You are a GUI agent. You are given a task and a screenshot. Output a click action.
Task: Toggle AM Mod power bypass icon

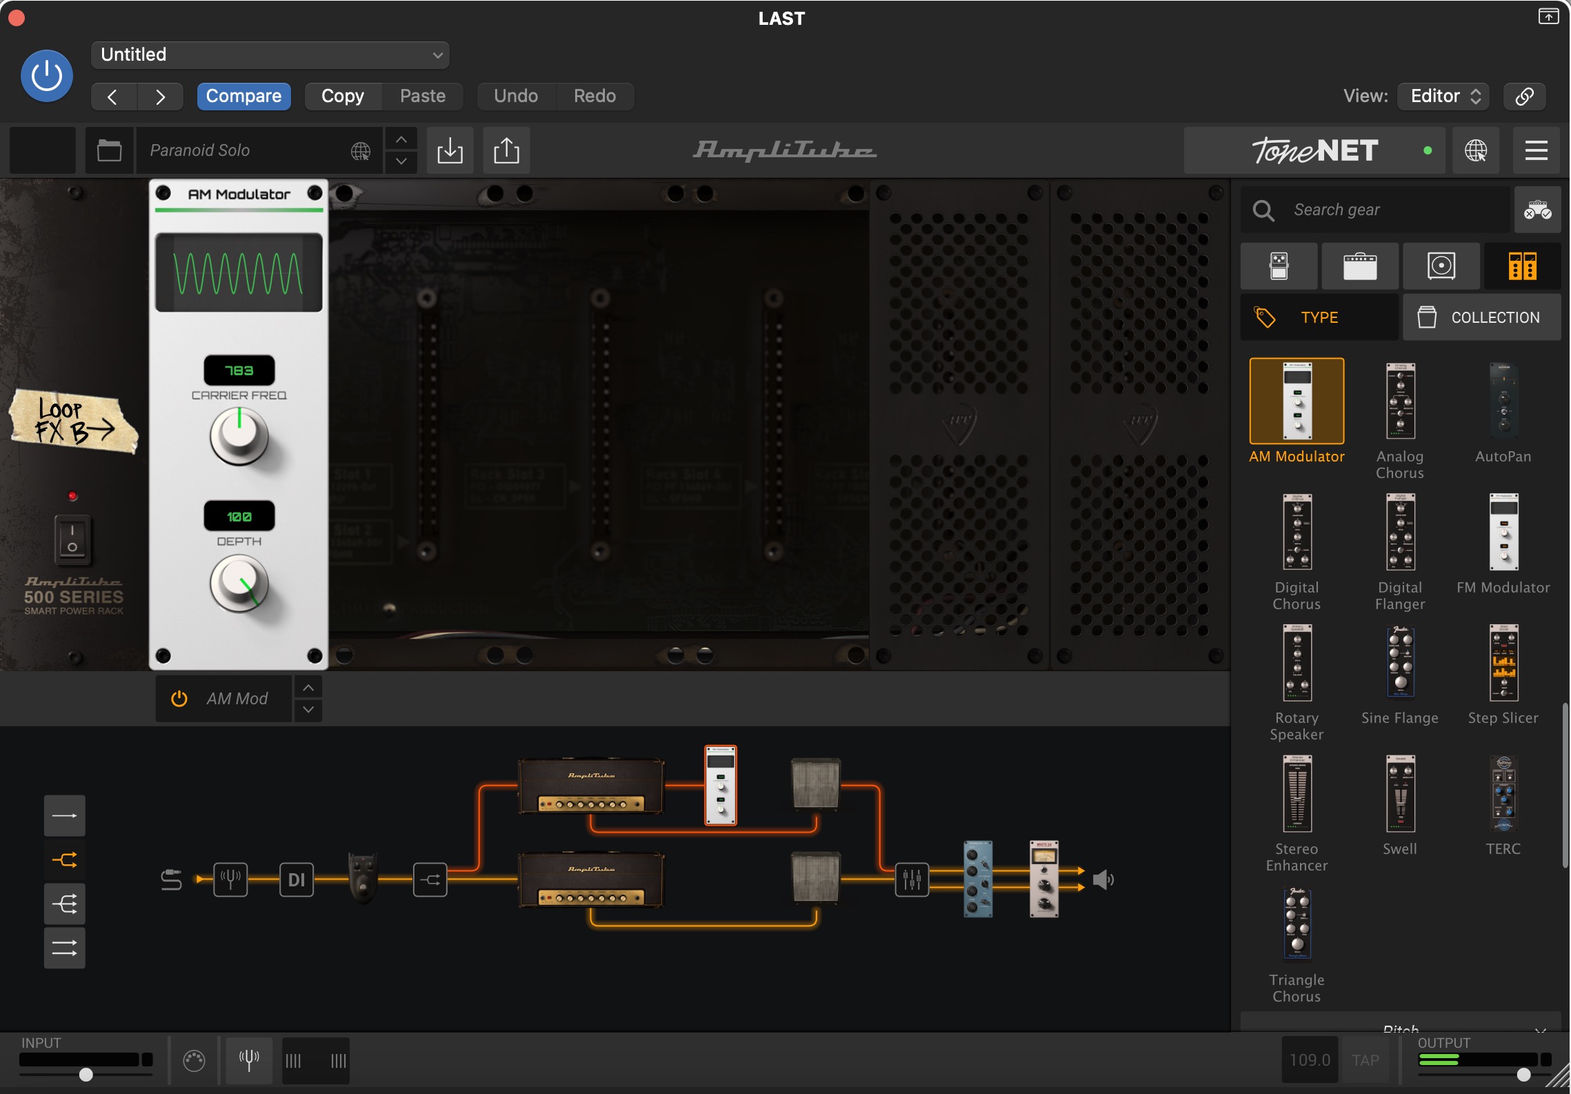click(x=179, y=699)
